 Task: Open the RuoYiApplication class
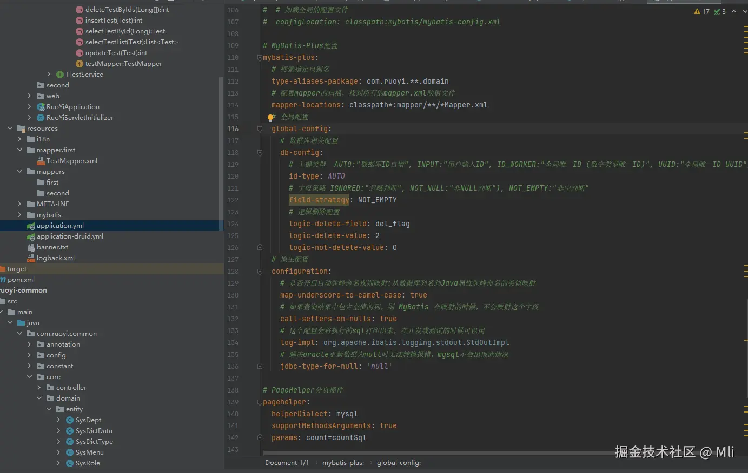(x=72, y=107)
